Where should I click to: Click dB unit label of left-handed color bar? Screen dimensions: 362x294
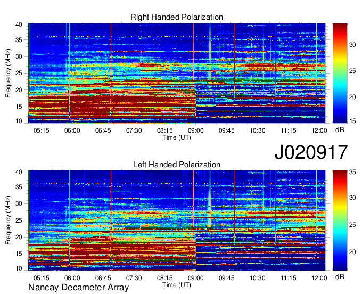[340, 277]
